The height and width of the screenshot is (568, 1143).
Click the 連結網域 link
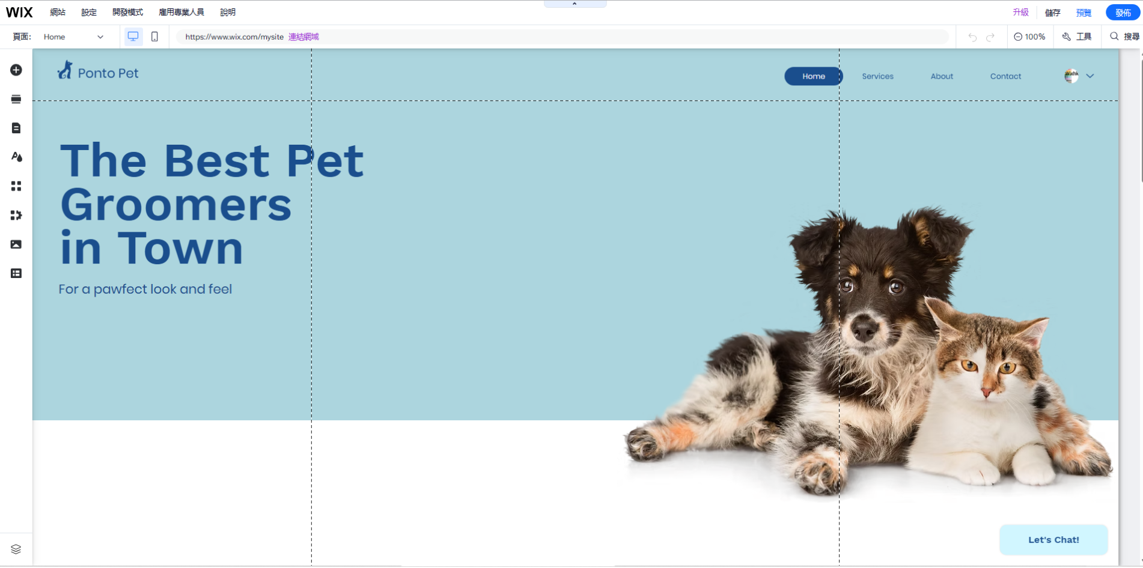pyautogui.click(x=303, y=37)
